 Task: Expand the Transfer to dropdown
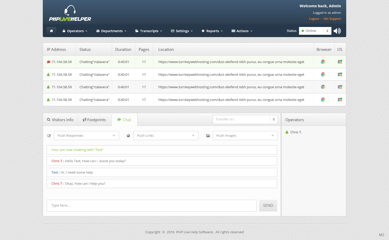point(245,119)
